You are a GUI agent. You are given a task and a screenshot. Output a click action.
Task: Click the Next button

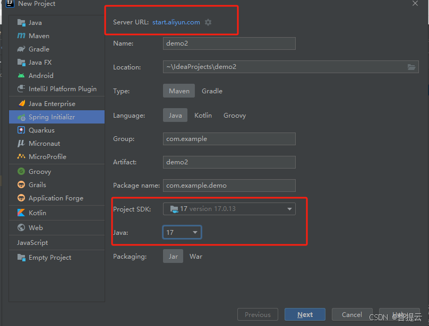[305, 314]
